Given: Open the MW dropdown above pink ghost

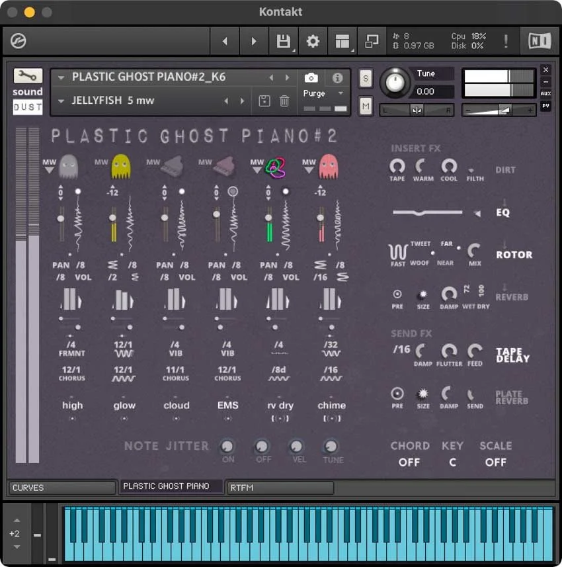Looking at the screenshot, I should tap(309, 166).
